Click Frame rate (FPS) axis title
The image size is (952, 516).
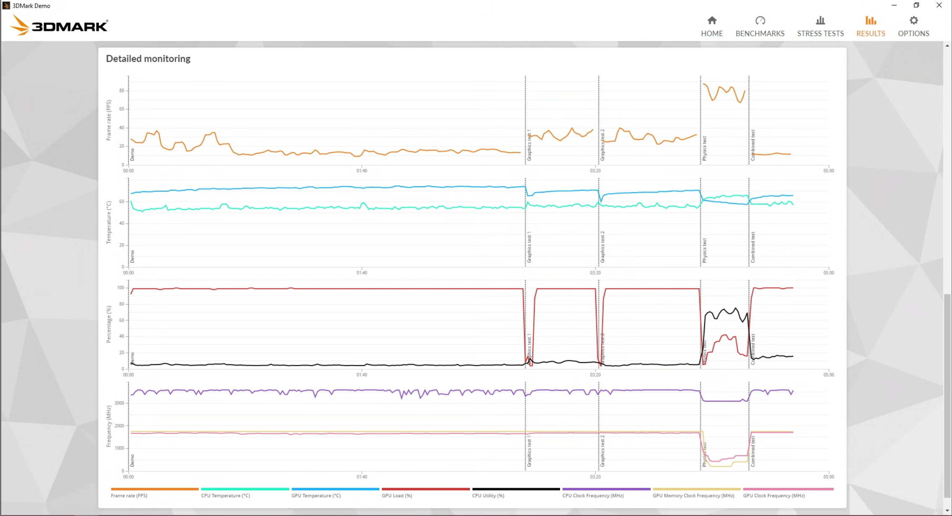109,120
